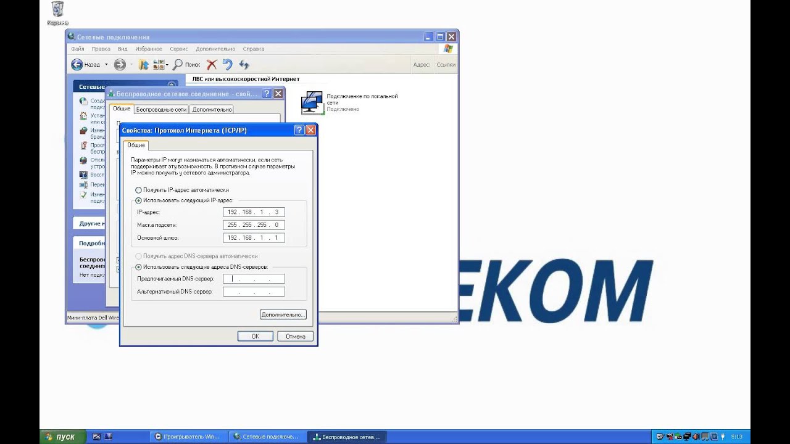The image size is (790, 444).
Task: Click the Change firewall settings task icon
Action: [83, 131]
